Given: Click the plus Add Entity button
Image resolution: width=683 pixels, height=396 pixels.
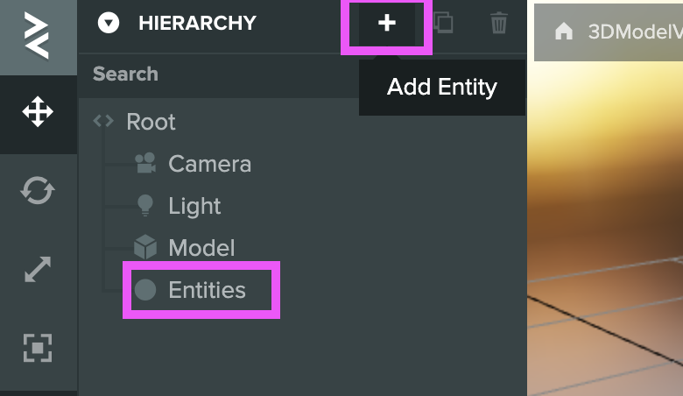Looking at the screenshot, I should coord(386,25).
